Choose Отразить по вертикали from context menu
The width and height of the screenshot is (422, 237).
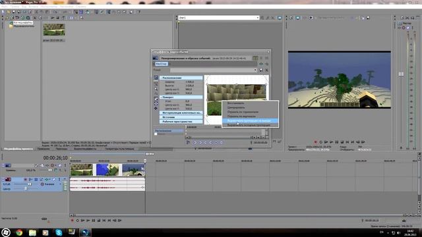[x=251, y=117]
